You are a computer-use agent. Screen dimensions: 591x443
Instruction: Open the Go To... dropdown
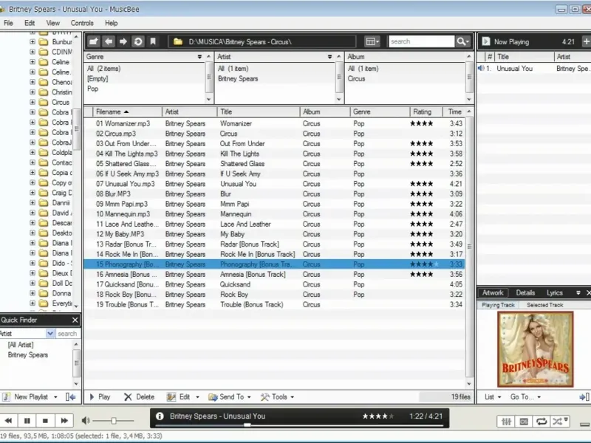point(525,396)
